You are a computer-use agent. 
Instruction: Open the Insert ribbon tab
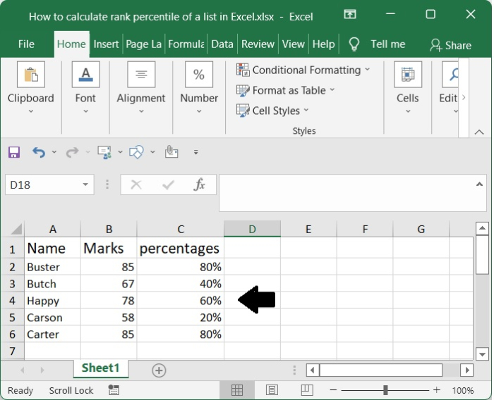(x=106, y=44)
